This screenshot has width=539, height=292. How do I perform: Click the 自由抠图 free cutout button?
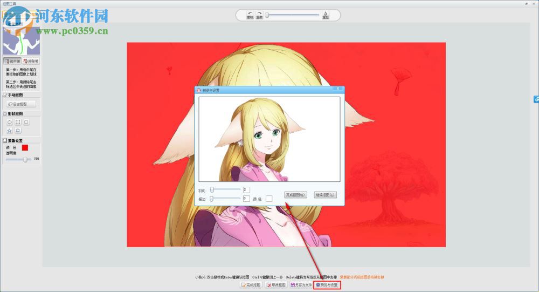point(20,104)
